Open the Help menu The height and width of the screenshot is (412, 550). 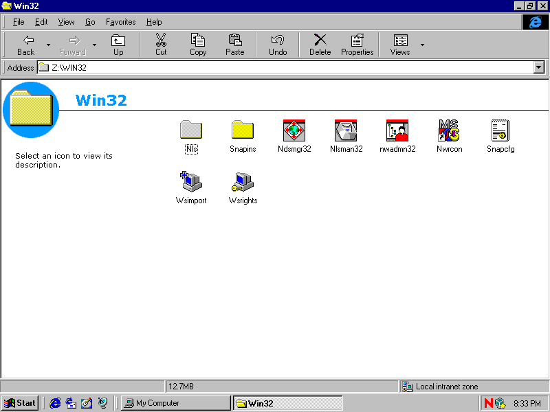pos(154,22)
